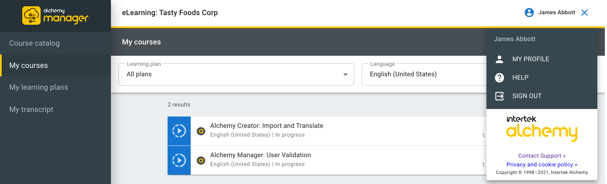Open the Privacy and cookie policy link
Image resolution: width=607 pixels, height=184 pixels.
pyautogui.click(x=542, y=165)
